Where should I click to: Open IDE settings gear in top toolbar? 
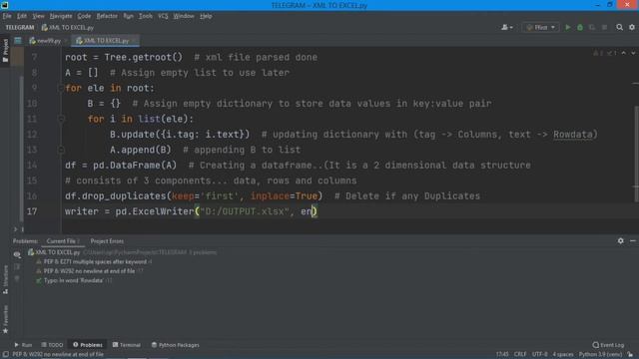(x=632, y=27)
